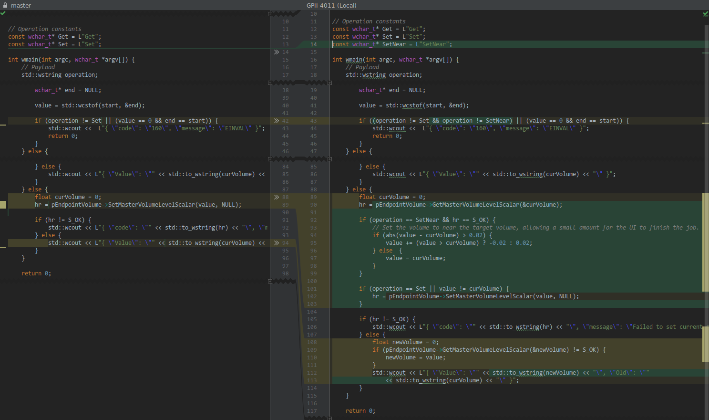Click right gutter line number 14

(x=313, y=44)
